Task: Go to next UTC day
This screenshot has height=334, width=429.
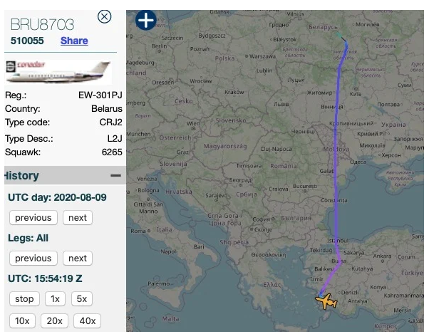Action: 77,217
